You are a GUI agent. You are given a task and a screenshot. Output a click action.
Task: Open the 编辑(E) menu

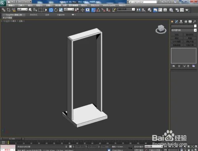pyautogui.click(x=11, y=5)
